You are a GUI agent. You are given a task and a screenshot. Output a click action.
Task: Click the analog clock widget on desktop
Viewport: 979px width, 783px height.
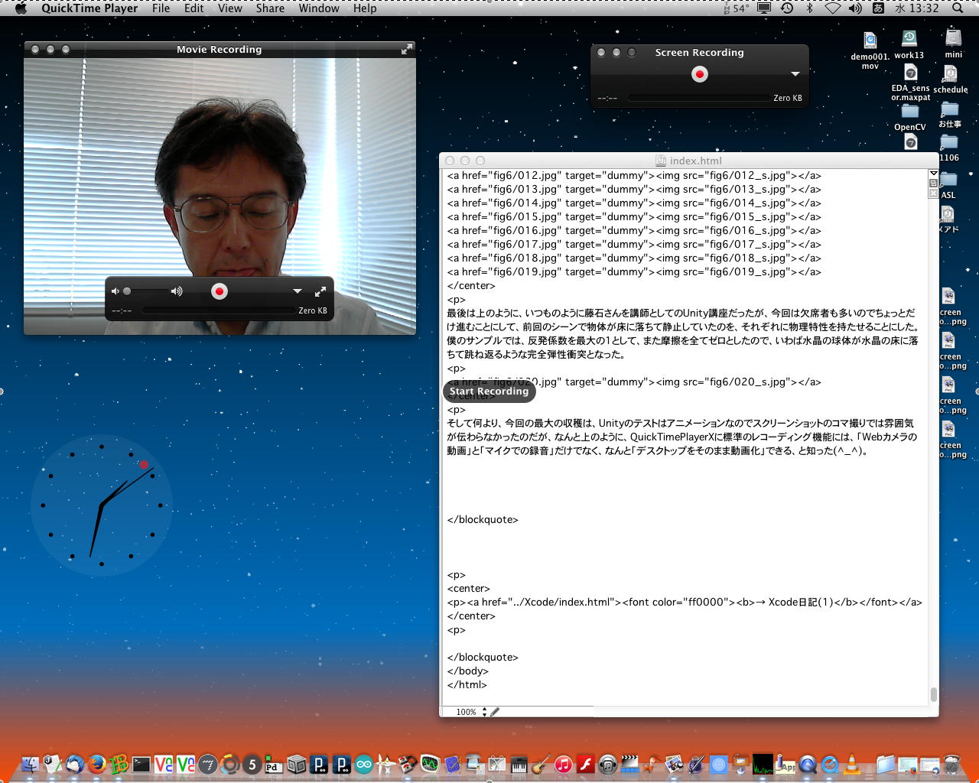(x=102, y=505)
